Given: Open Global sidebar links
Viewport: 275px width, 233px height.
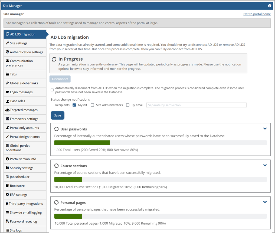Looking at the screenshot, I should 25,83.
